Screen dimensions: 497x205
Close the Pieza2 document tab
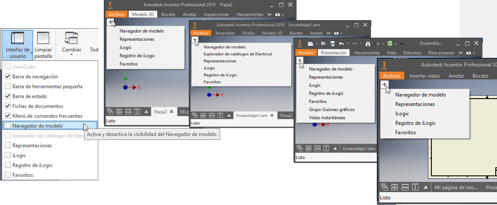click(172, 112)
